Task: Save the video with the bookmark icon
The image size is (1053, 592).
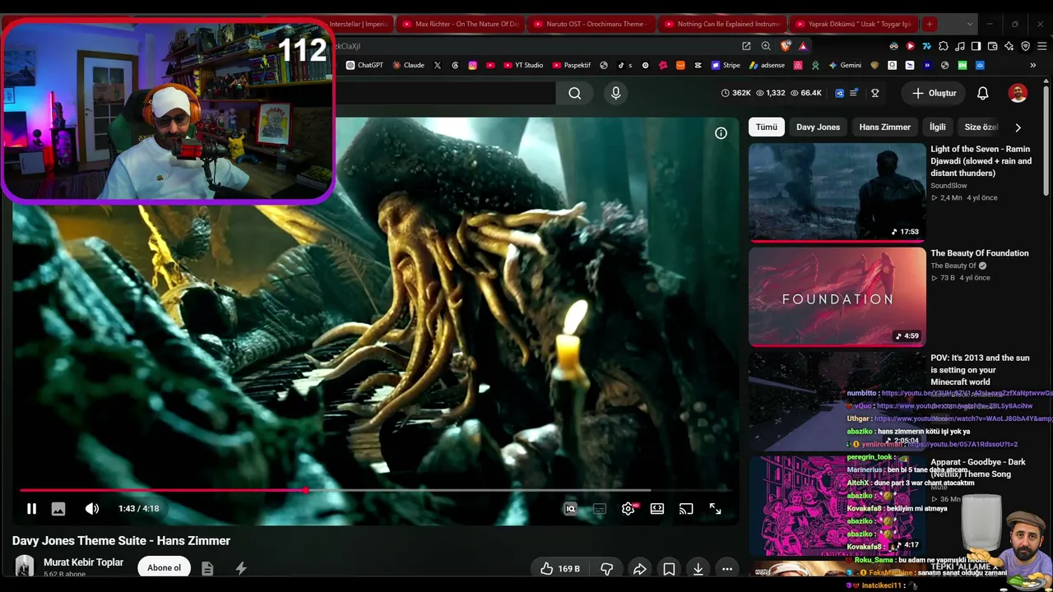Action: coord(670,568)
